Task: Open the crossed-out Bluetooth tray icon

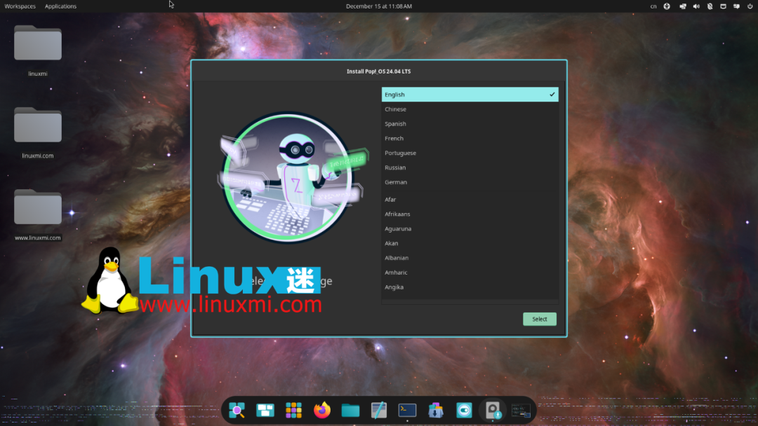Action: tap(710, 6)
